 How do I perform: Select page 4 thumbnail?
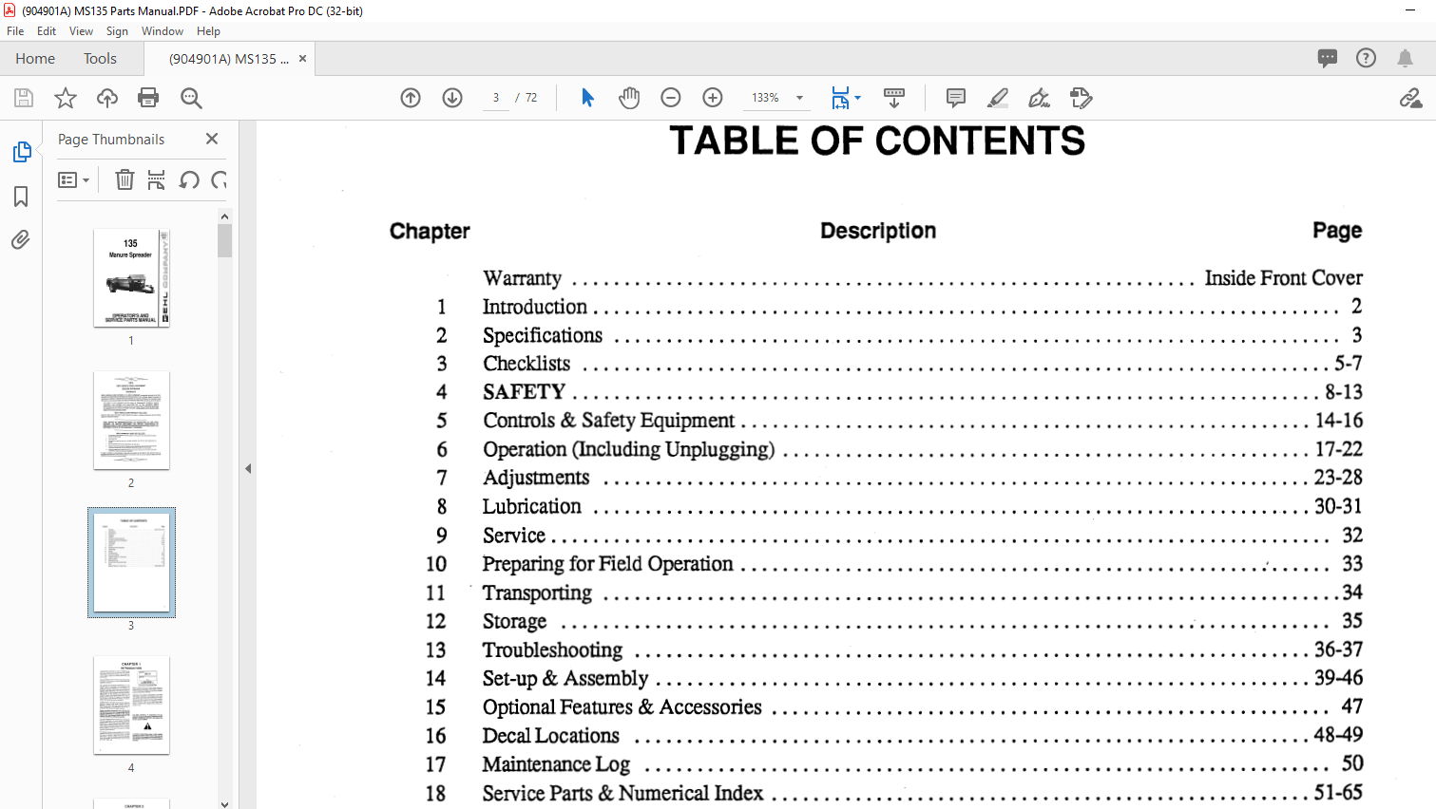[x=131, y=706]
